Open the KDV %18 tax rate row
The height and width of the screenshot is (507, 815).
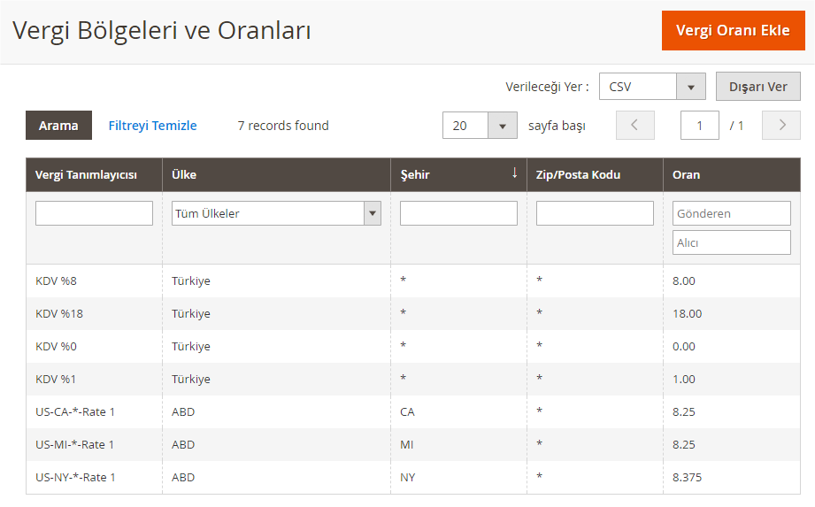(413, 314)
